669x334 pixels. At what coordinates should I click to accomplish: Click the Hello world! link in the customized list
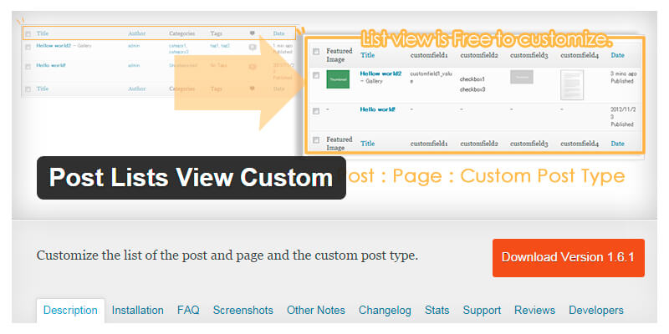click(378, 109)
